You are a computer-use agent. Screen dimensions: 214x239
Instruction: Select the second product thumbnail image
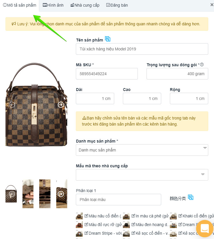pos(28,194)
